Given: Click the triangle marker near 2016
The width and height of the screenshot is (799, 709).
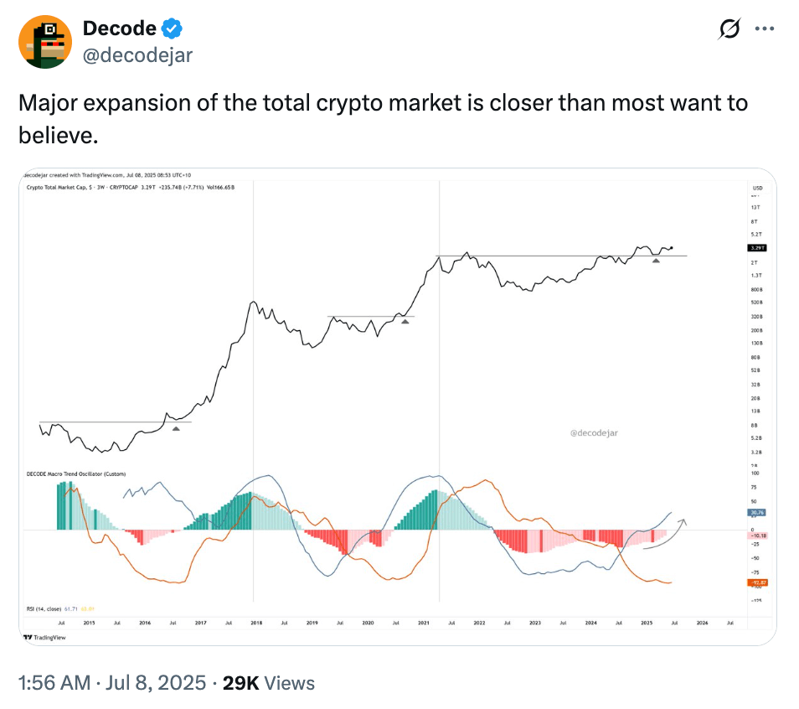Looking at the screenshot, I should (x=176, y=428).
